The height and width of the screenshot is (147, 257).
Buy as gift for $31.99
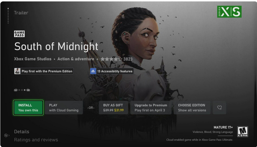click(x=113, y=108)
